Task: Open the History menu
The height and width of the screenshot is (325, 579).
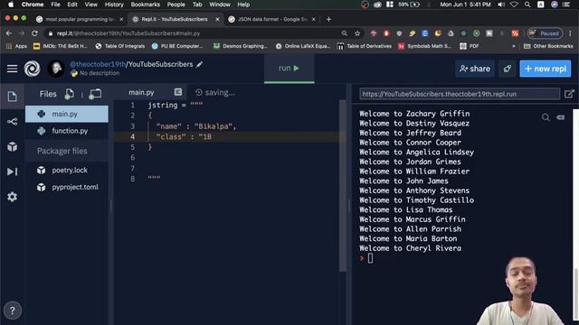Action: click(x=114, y=5)
